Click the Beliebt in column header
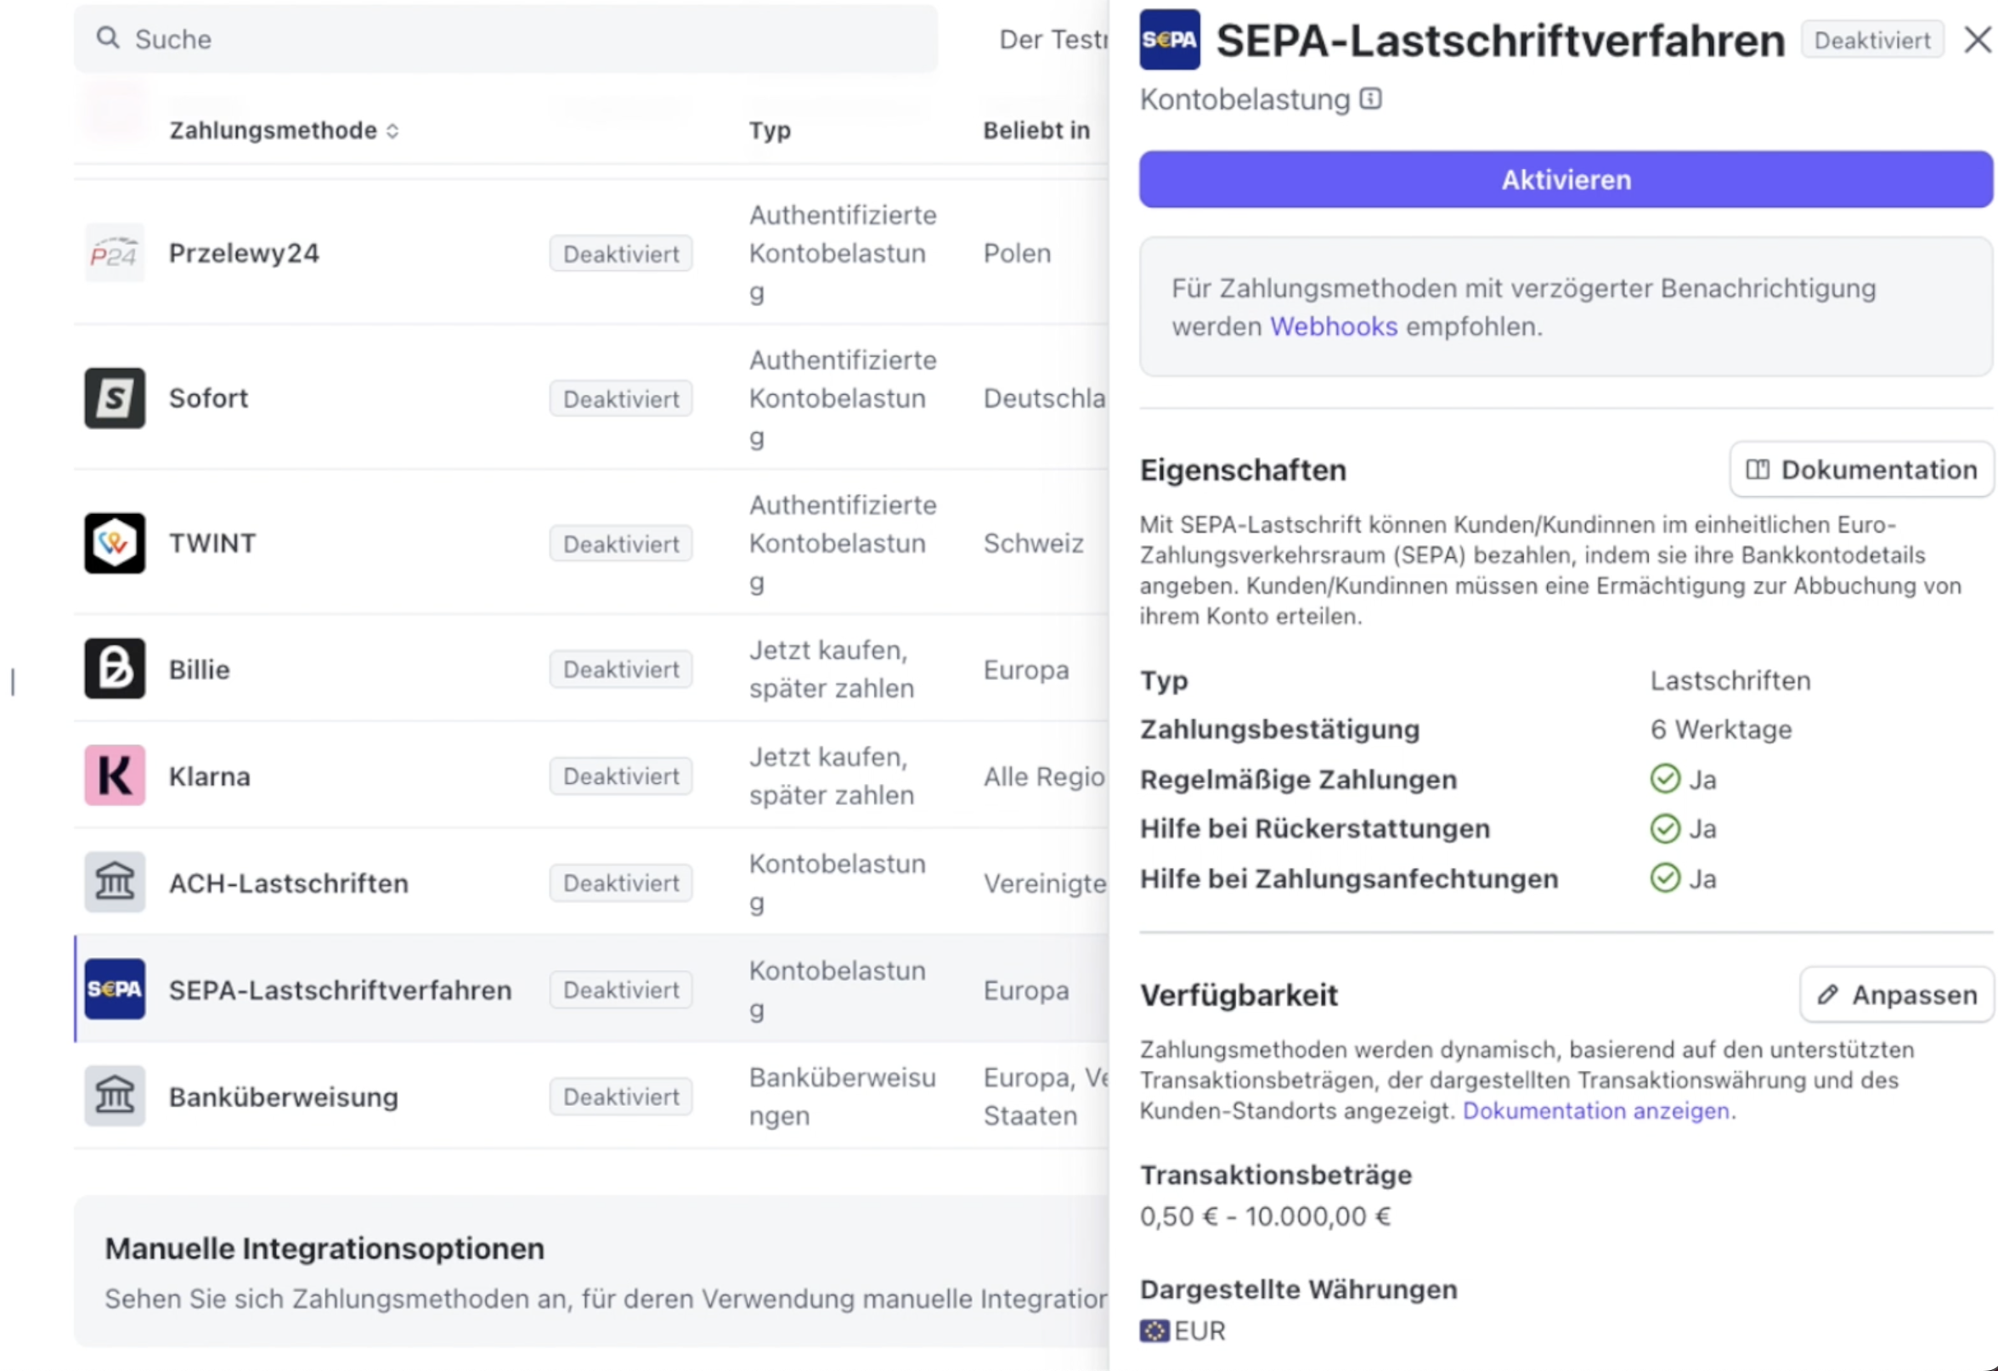Screen dimensions: 1998x1371 (1036, 131)
